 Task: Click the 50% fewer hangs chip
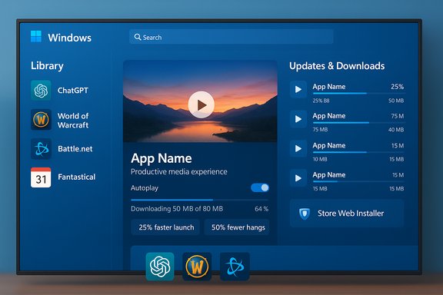click(x=237, y=227)
